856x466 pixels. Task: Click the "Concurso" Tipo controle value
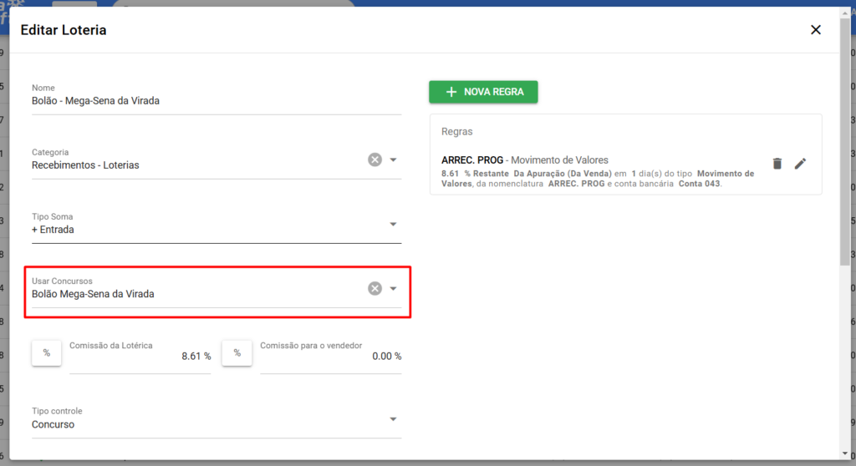tap(53, 425)
